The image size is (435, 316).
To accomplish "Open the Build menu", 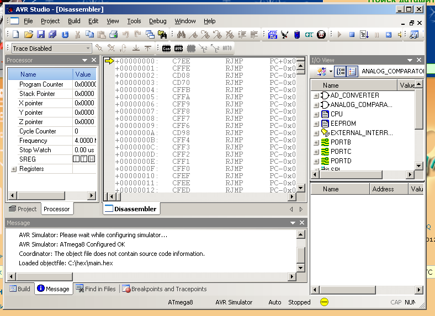I will click(x=74, y=21).
